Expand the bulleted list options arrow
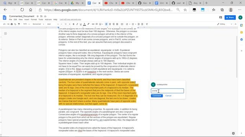The image size is (245, 137). pos(136,24)
